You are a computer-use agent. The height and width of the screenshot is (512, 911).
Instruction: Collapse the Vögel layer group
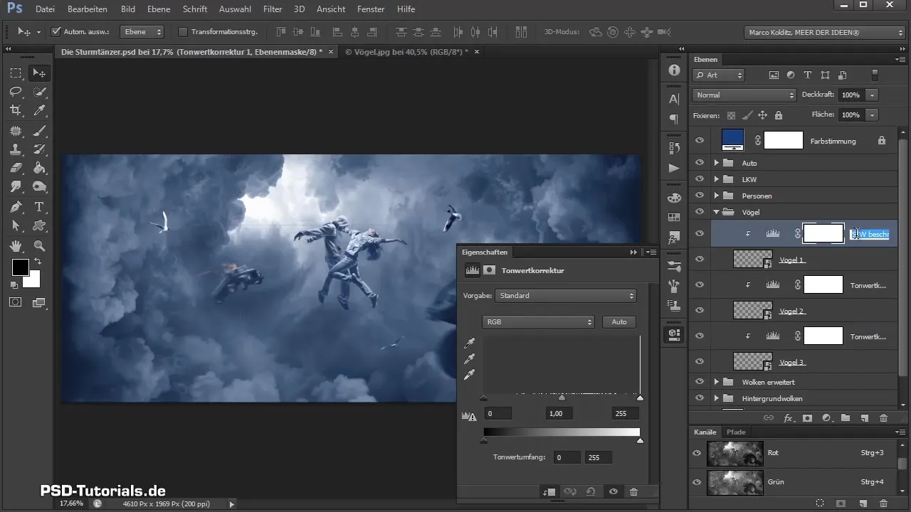(717, 212)
